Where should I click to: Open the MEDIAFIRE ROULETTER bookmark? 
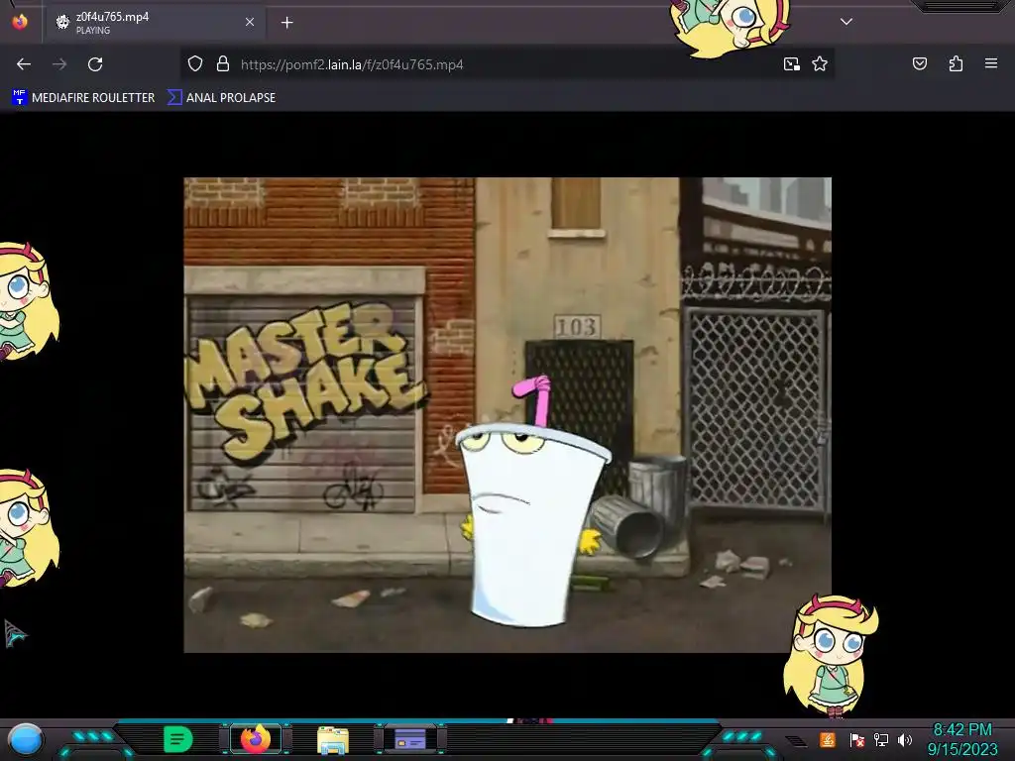83,98
